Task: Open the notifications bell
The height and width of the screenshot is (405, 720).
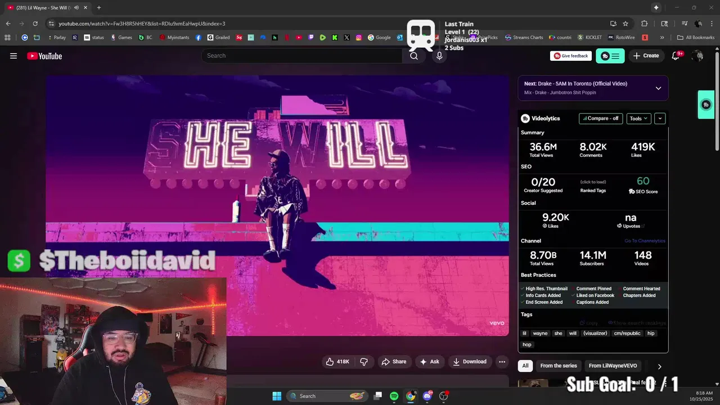Action: tap(676, 56)
